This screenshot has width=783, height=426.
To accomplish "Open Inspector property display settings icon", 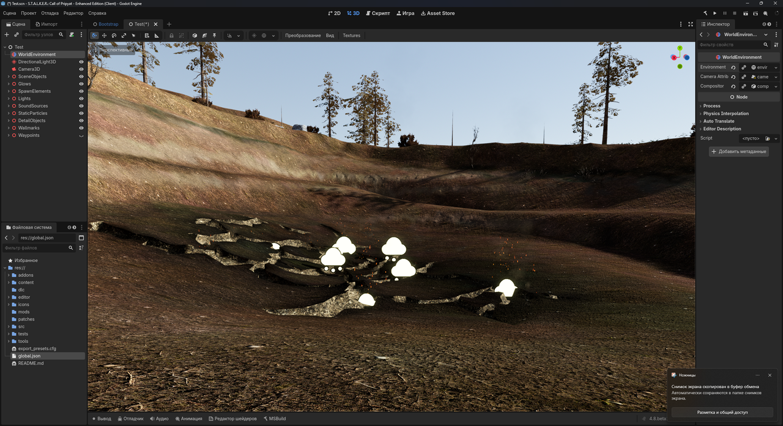I will [x=776, y=45].
